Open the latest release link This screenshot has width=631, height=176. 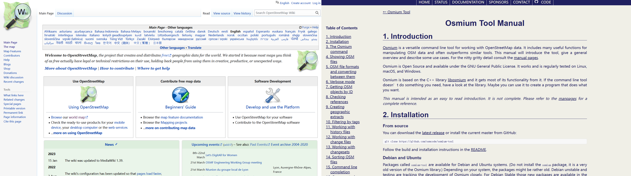coord(433,133)
